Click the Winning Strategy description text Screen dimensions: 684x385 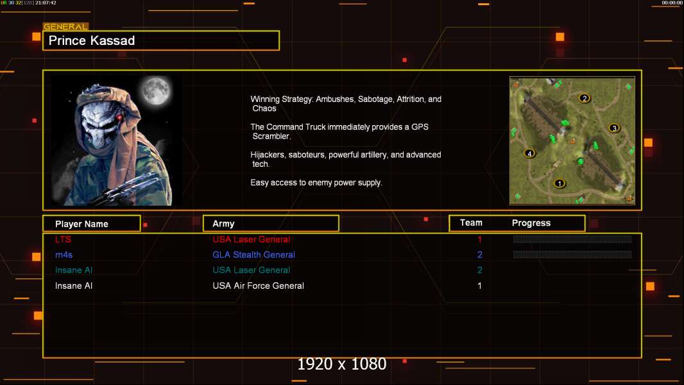click(x=346, y=104)
